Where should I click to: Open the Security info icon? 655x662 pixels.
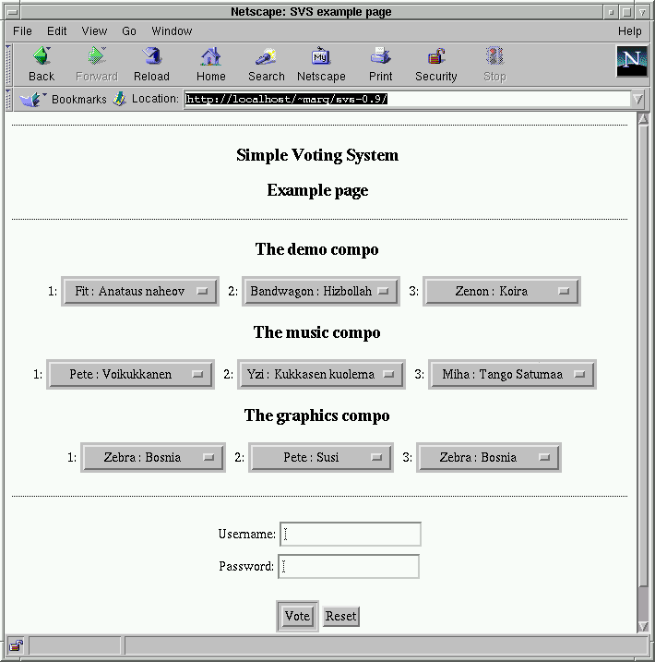[x=435, y=57]
